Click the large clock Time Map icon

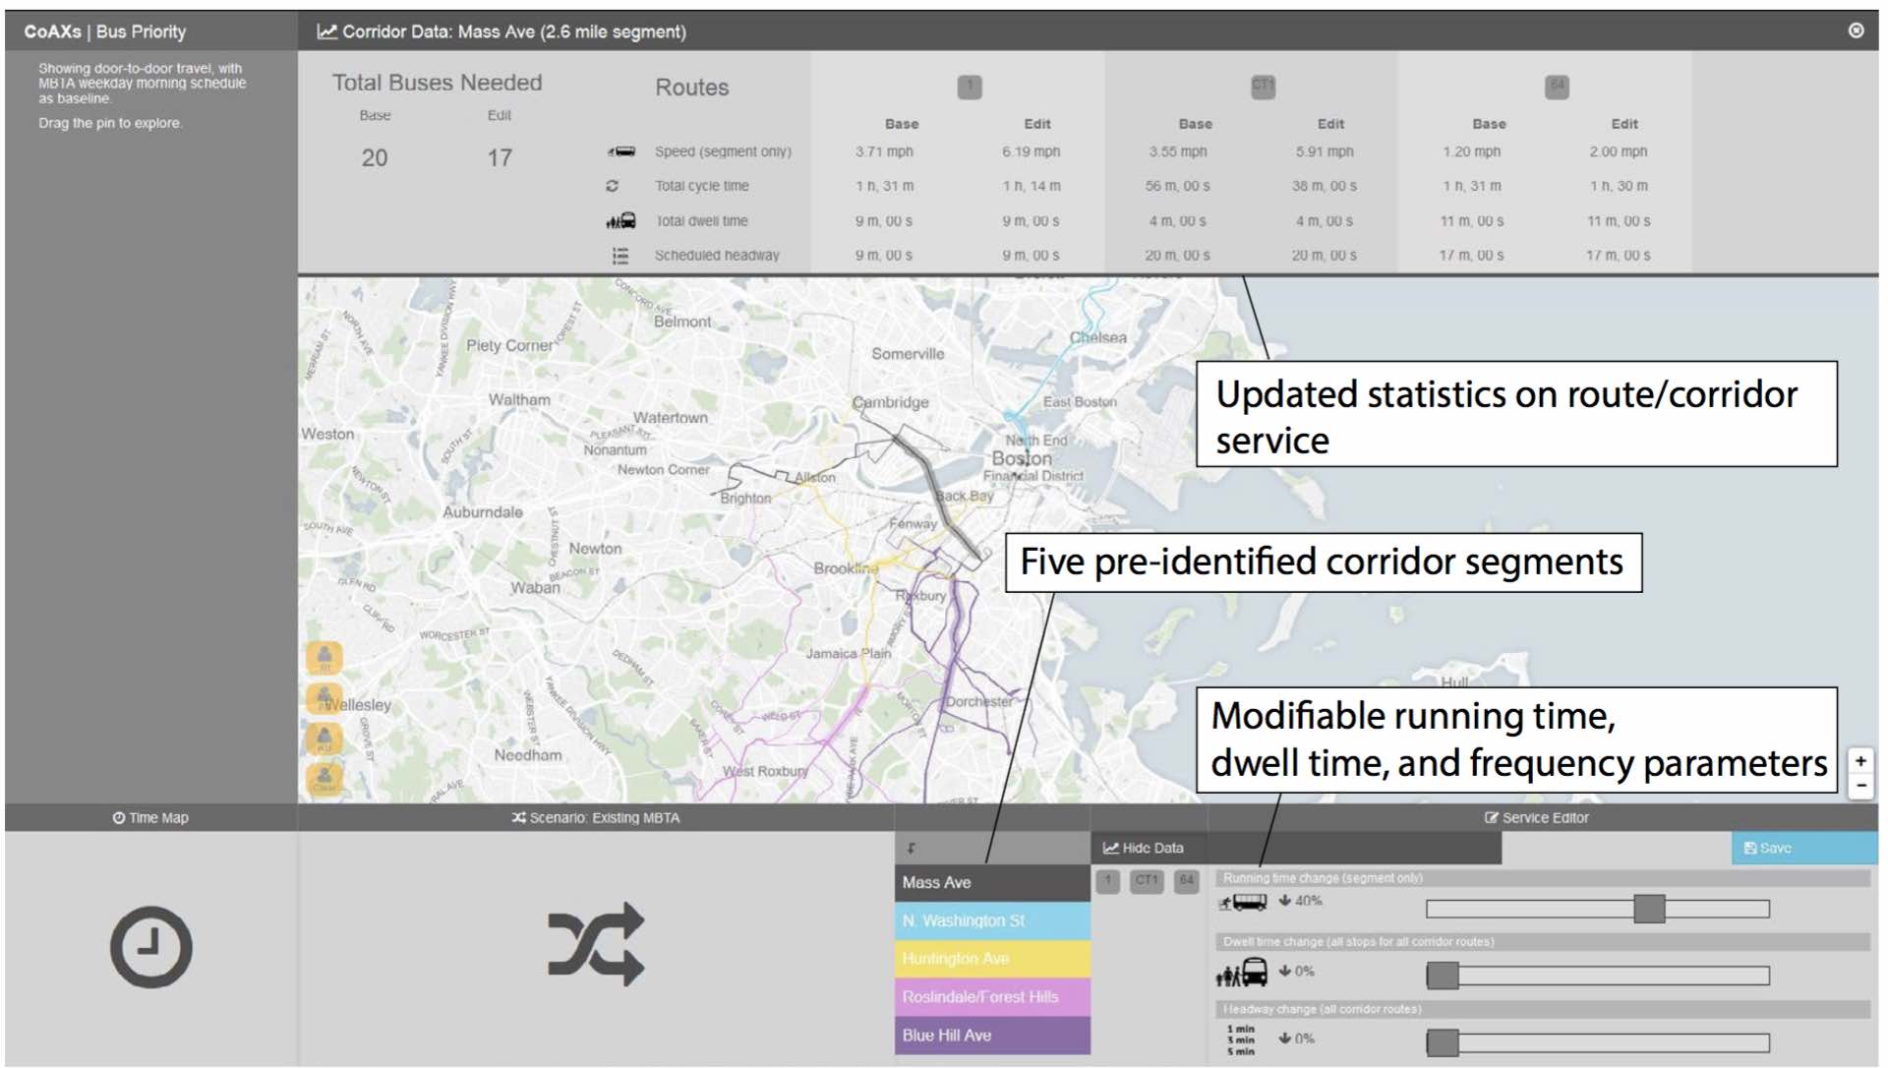pyautogui.click(x=150, y=947)
